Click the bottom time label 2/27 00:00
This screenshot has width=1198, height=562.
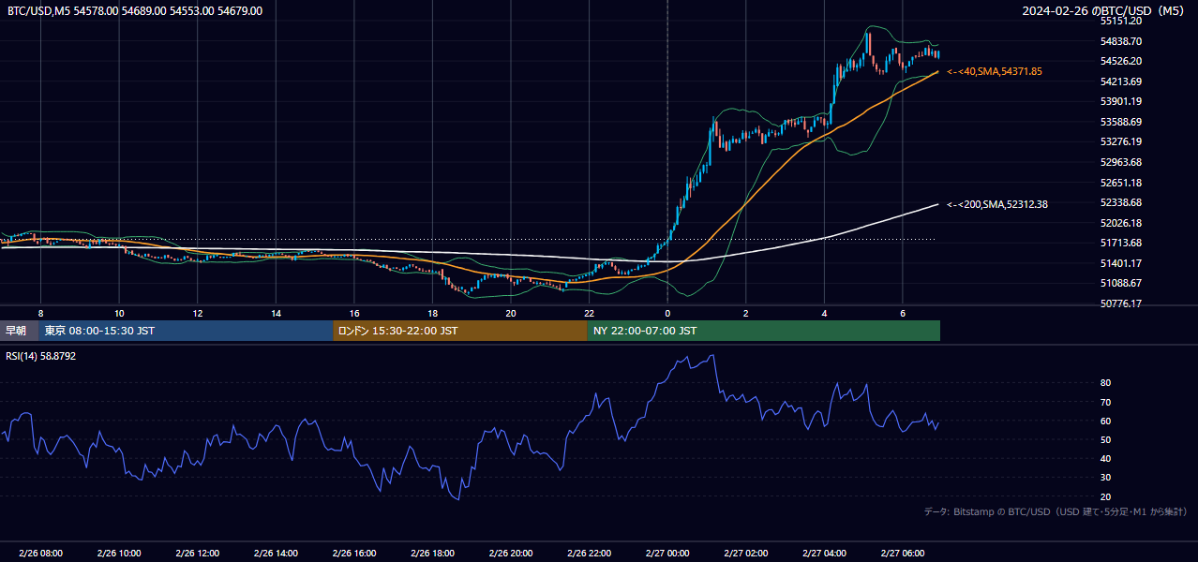667,554
